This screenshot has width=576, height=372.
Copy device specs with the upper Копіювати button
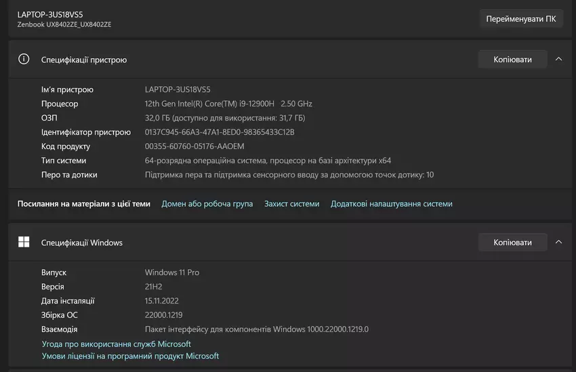pyautogui.click(x=512, y=59)
